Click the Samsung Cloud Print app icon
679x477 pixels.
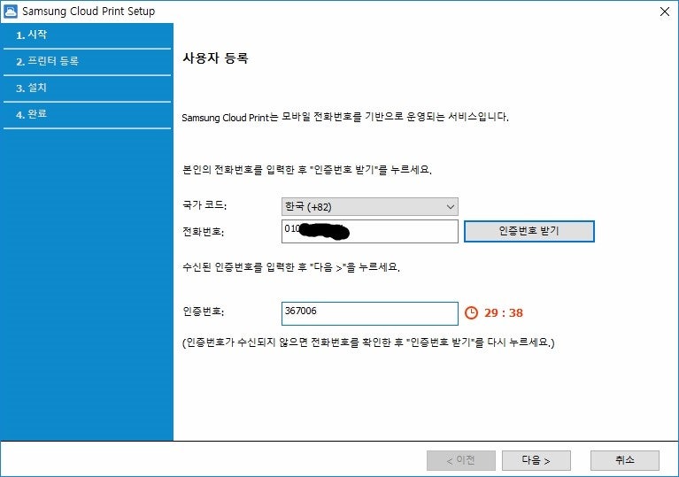pos(11,12)
